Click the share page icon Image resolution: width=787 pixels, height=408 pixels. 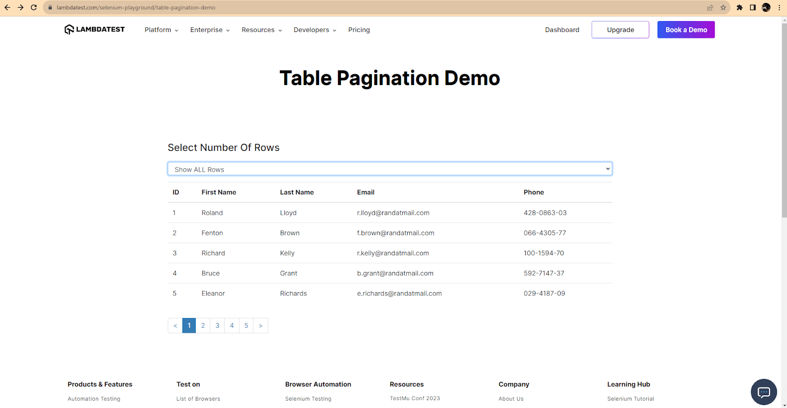click(x=710, y=7)
